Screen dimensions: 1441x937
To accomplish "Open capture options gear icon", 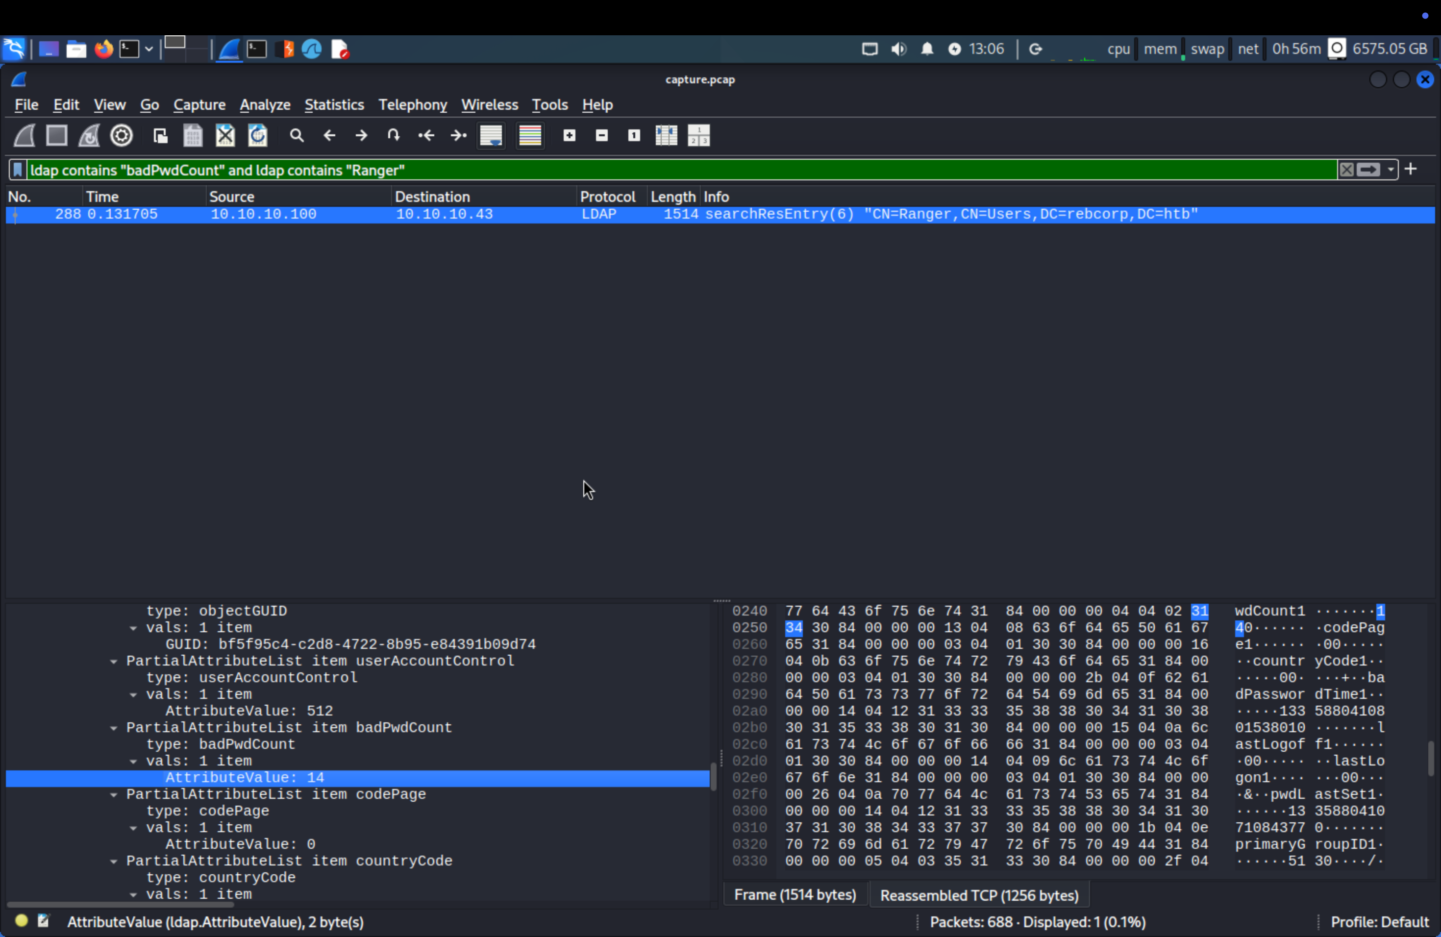I will pos(122,136).
